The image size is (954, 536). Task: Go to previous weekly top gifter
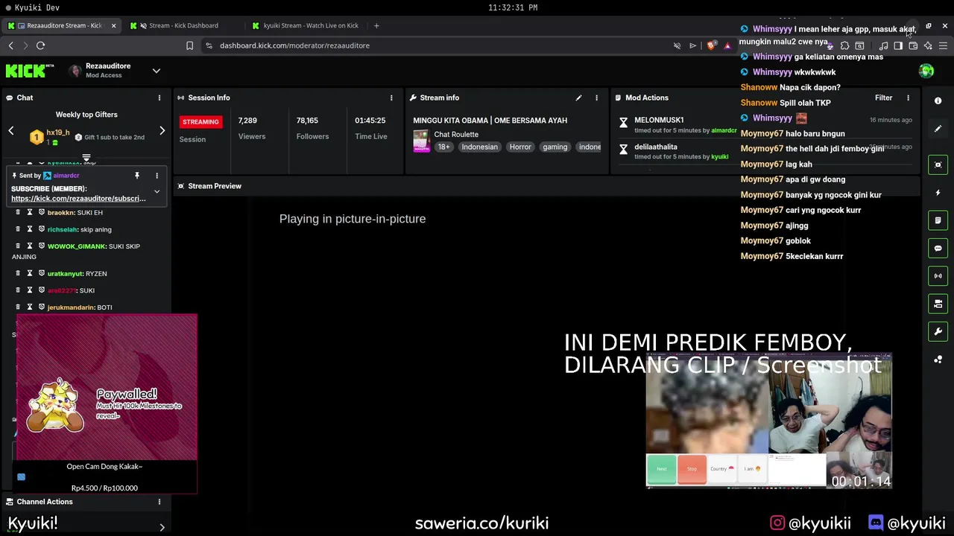pyautogui.click(x=11, y=131)
